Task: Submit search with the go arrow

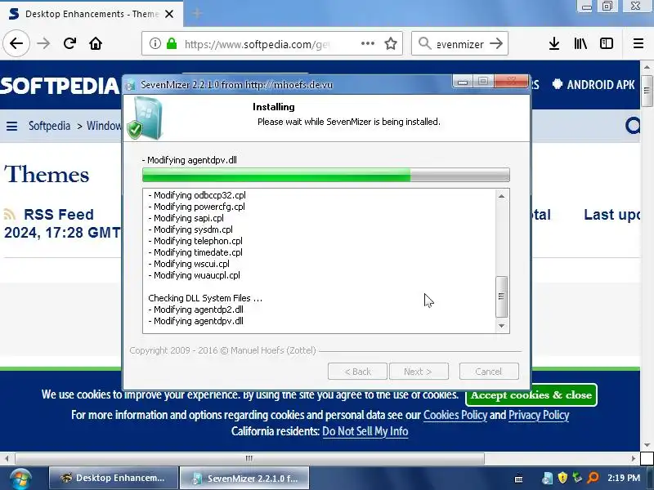Action: coord(496,43)
